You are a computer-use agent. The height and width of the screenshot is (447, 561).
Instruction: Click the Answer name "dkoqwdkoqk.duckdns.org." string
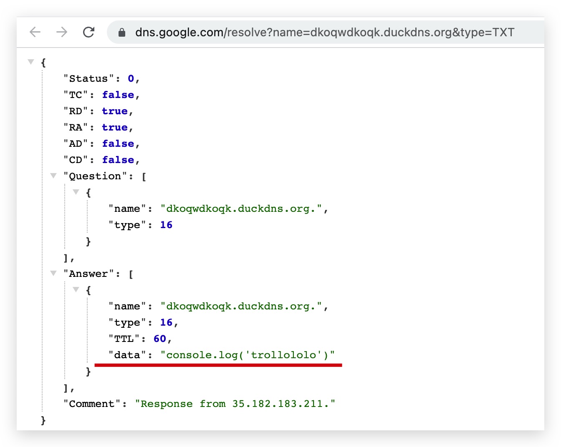point(241,306)
